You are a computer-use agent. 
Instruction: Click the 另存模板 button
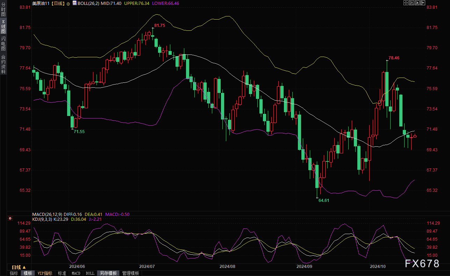pos(108,273)
